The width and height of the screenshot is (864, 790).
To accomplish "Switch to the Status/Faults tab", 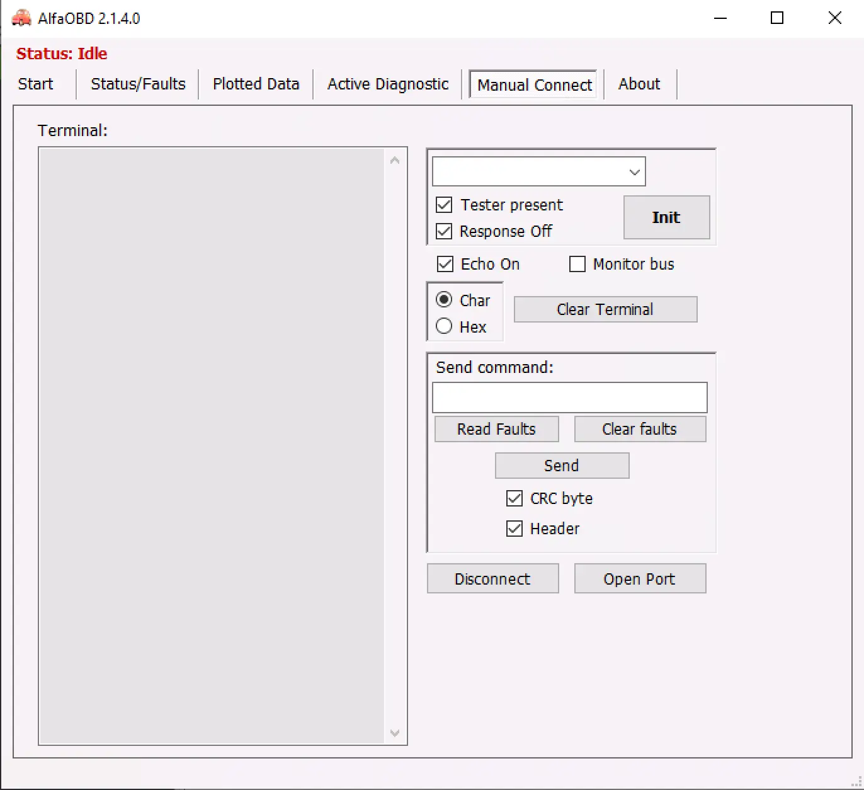I will tap(138, 84).
